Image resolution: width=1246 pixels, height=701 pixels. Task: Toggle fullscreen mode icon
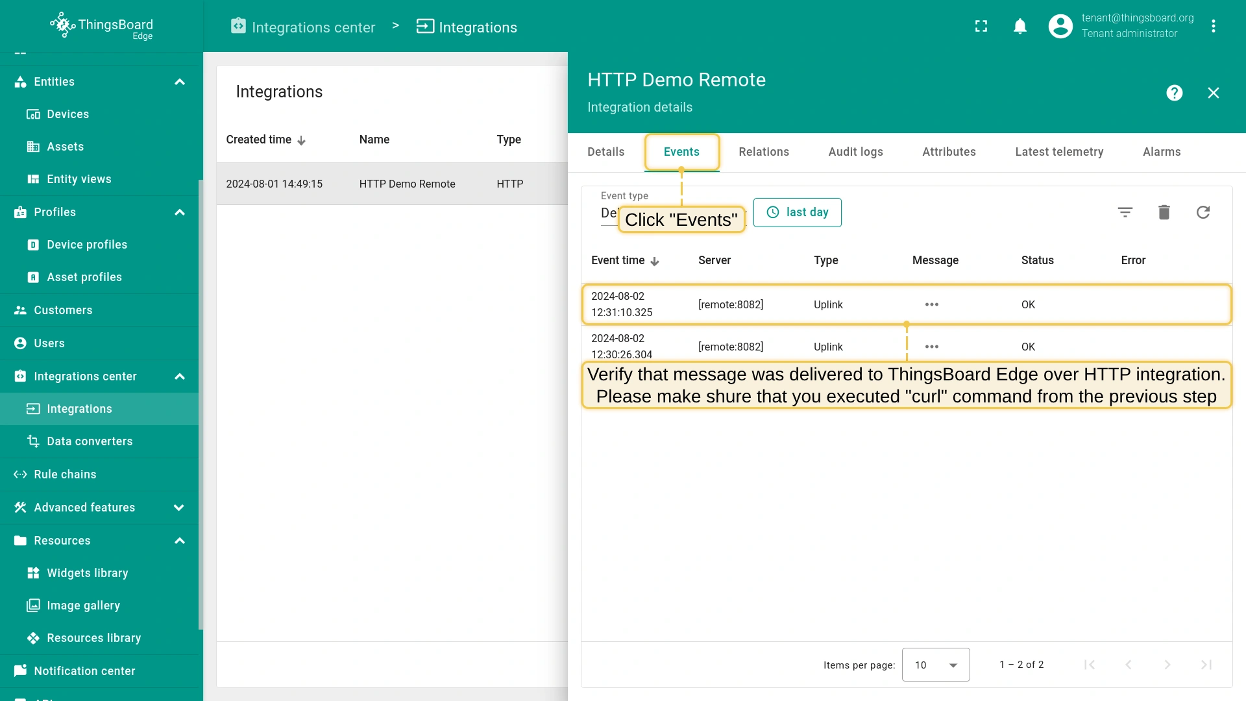981,27
